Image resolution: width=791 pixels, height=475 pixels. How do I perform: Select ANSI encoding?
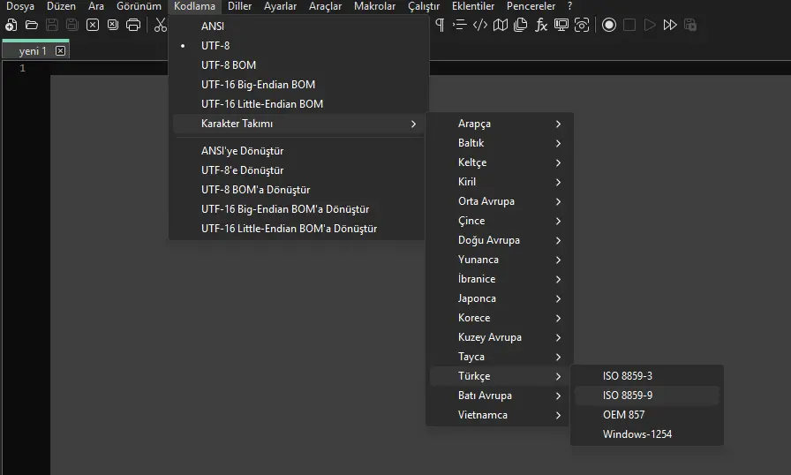pyautogui.click(x=298, y=26)
